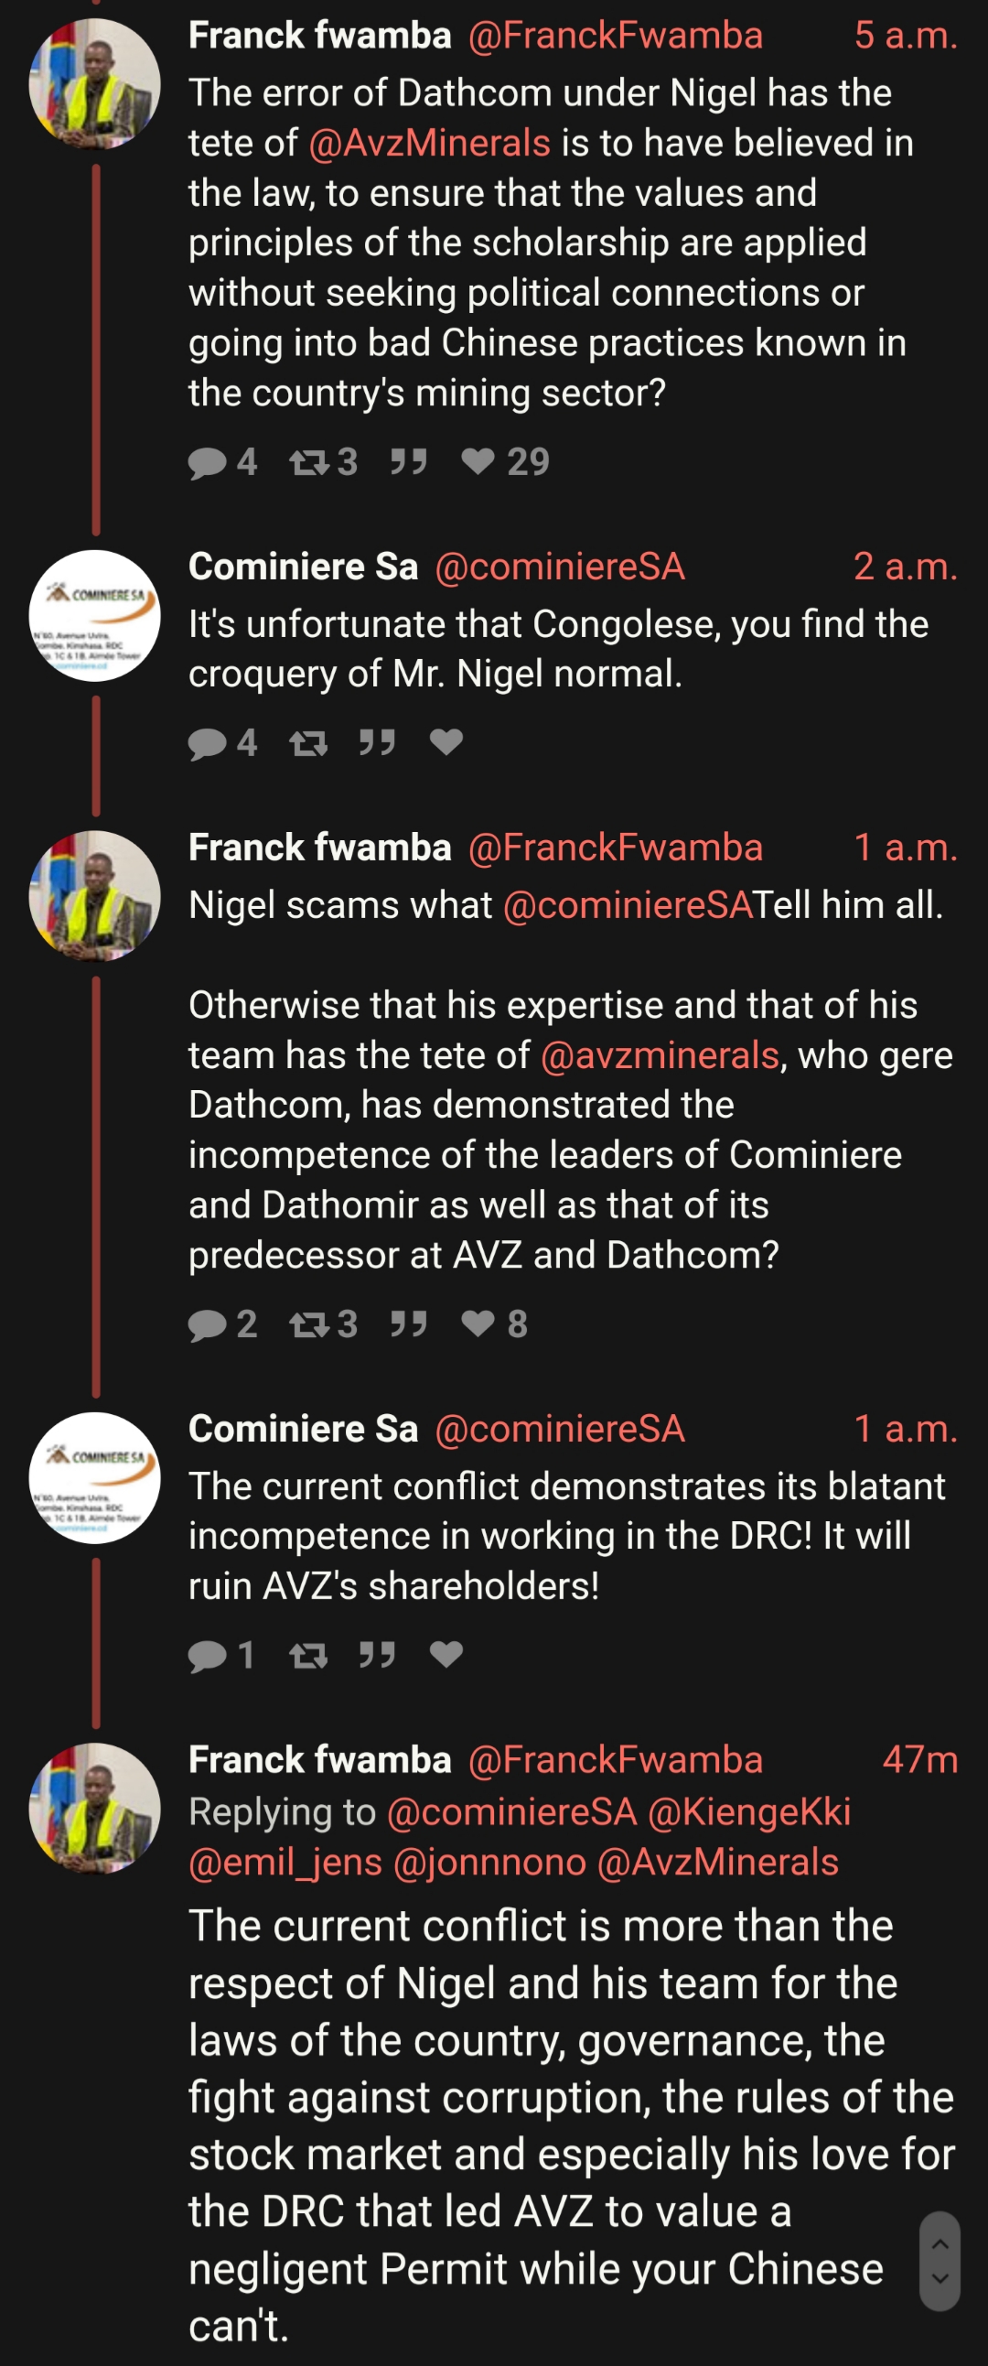The image size is (988, 2366).
Task: Open @cominiereSA mention in 'Nigel scams' tweet
Action: (x=628, y=905)
